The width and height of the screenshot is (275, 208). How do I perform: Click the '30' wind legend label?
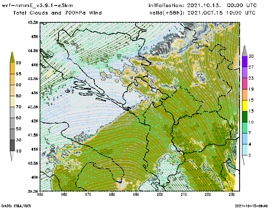251,56
